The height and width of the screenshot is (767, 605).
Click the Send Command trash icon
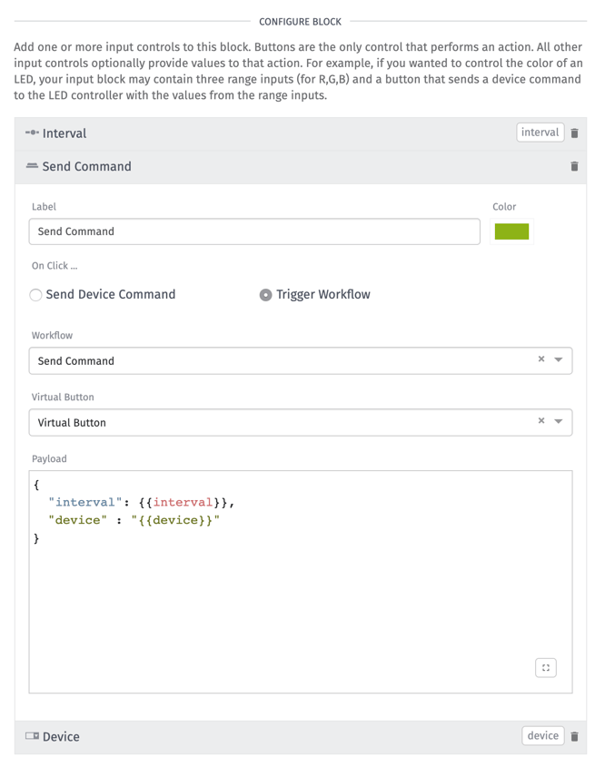point(574,167)
